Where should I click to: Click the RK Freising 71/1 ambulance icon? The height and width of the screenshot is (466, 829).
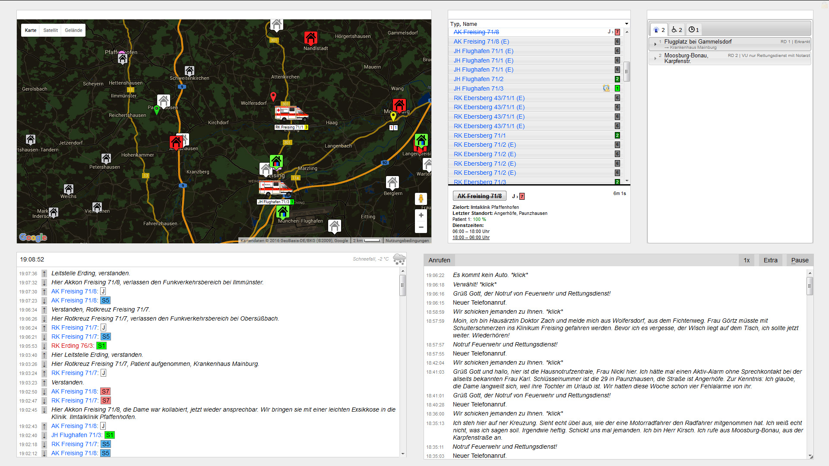pos(291,114)
